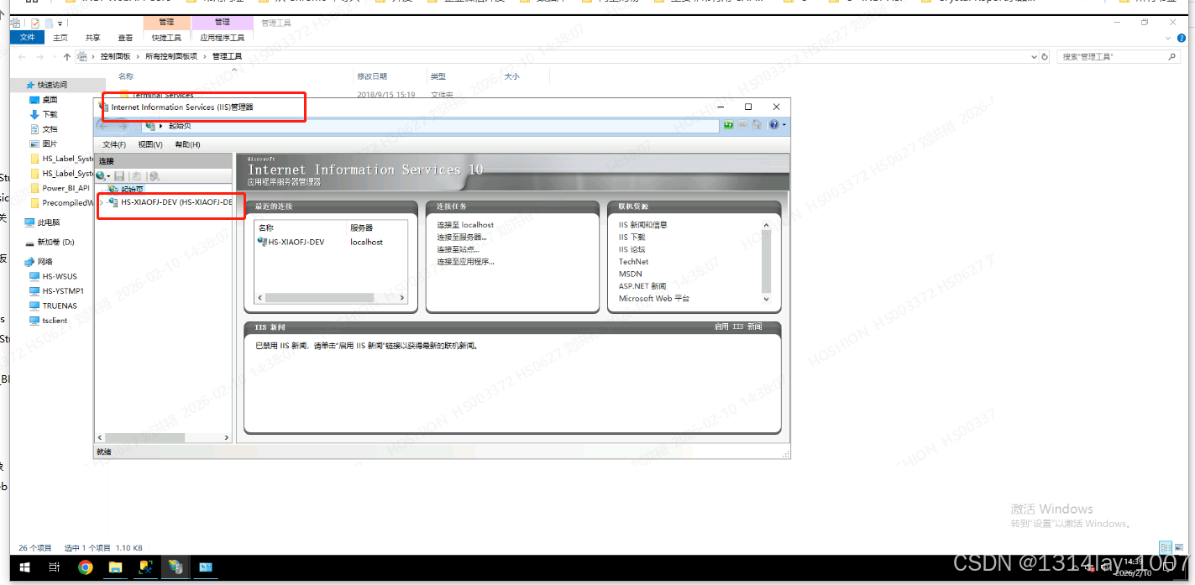Click the Explorer address bar refresh icon
The image size is (1195, 585).
(x=1045, y=56)
